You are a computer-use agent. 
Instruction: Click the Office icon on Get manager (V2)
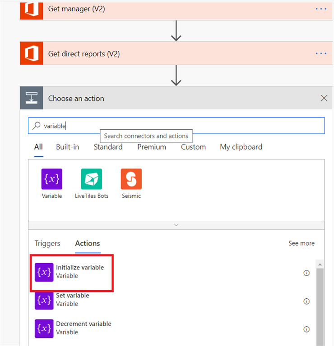coord(31,9)
